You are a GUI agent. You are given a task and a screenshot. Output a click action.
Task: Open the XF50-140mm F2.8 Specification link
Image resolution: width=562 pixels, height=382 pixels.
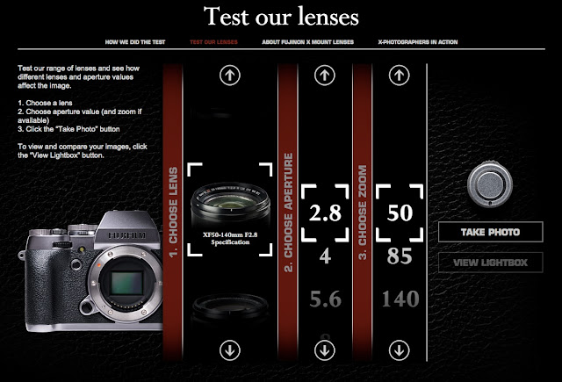point(230,239)
